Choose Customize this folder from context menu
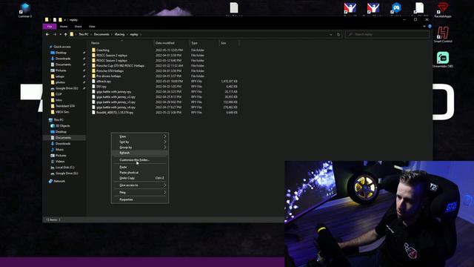 tap(140, 160)
